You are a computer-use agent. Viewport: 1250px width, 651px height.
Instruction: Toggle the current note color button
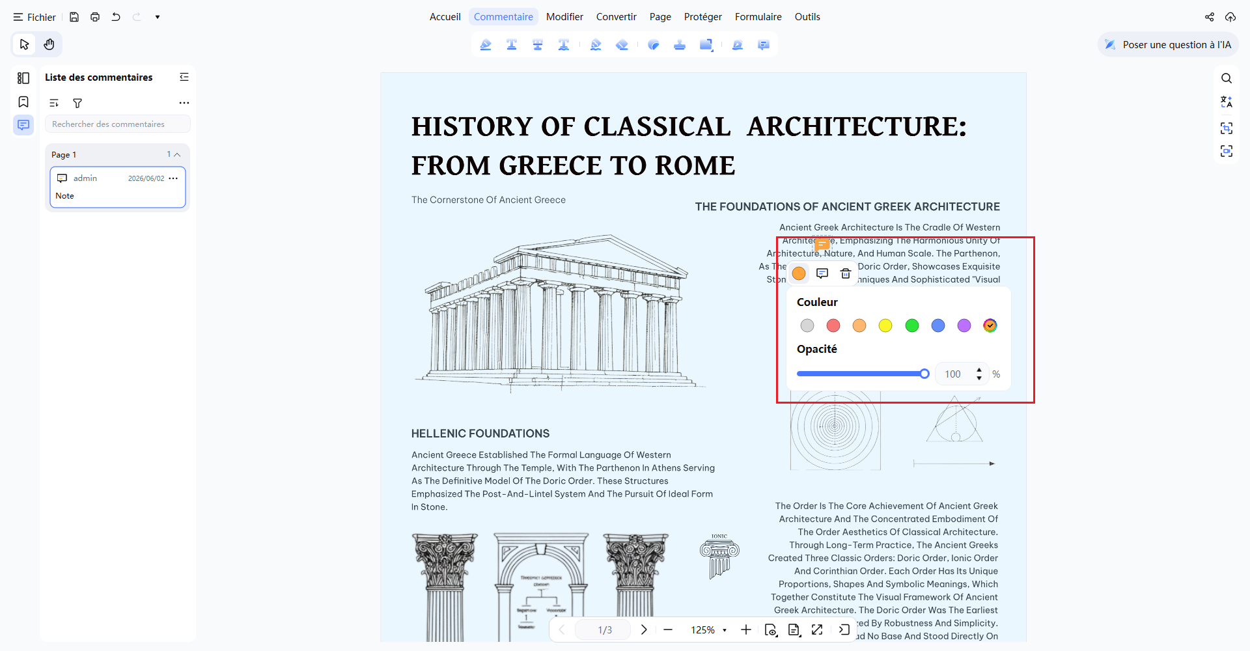[x=799, y=273]
